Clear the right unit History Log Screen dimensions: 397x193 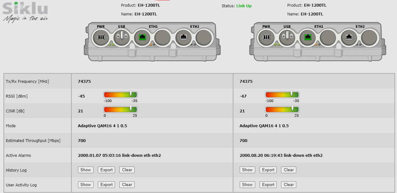click(289, 170)
